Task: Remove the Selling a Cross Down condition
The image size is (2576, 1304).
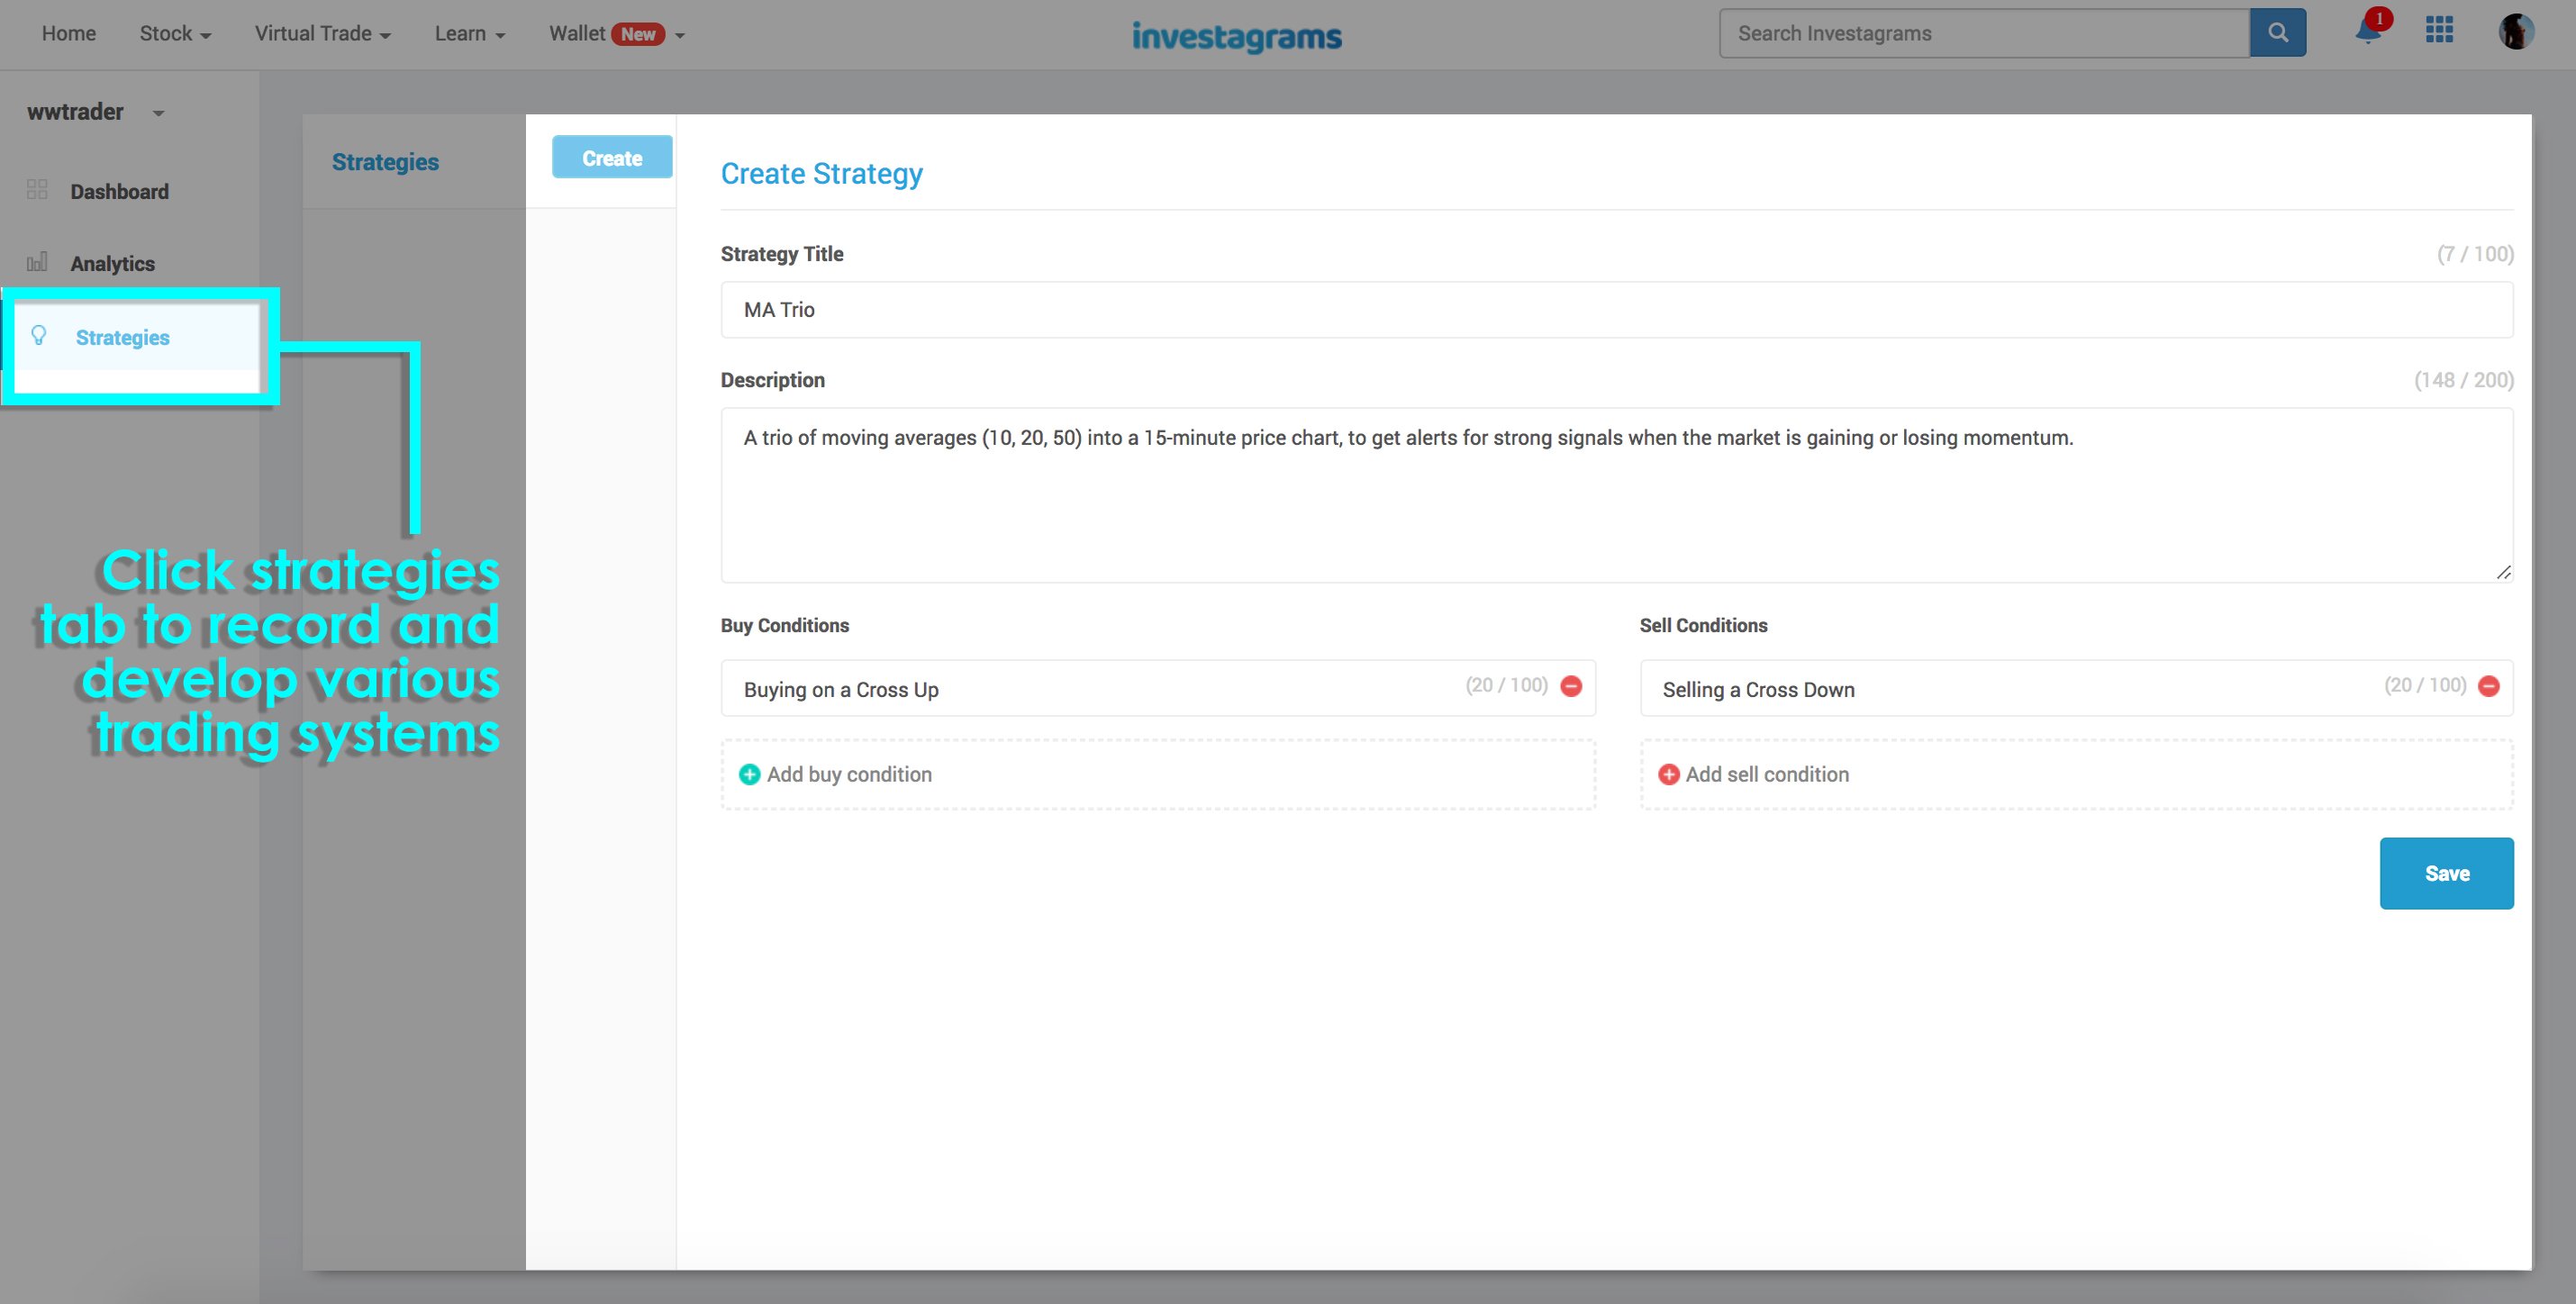Action: pos(2489,686)
